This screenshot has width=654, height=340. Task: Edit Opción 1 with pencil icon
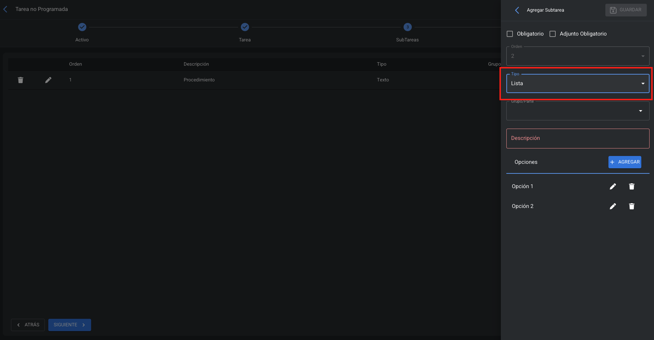point(613,186)
